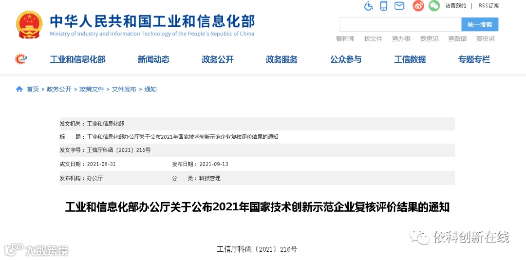
Task: Select 要投诉 search shortcut
Action: click(x=486, y=39)
